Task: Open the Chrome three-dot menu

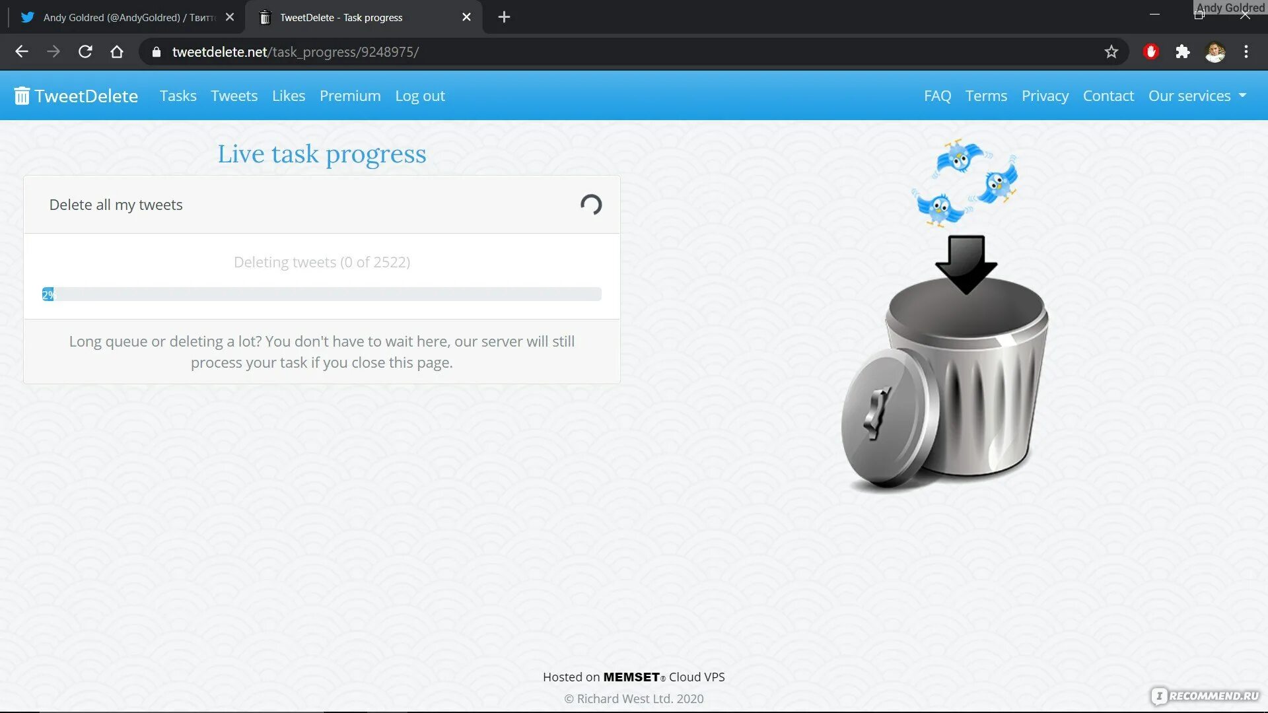Action: (x=1246, y=51)
